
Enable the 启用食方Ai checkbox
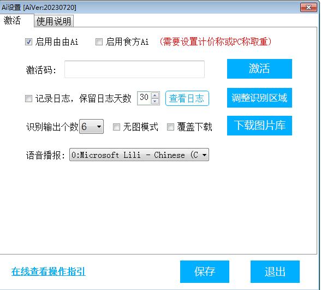99,42
